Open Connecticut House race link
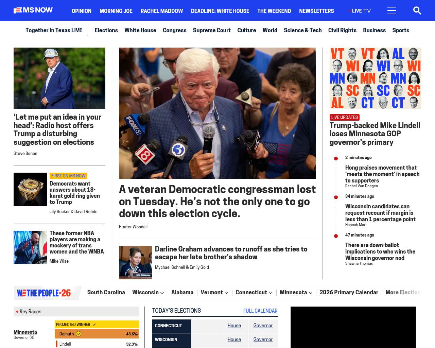 234,326
